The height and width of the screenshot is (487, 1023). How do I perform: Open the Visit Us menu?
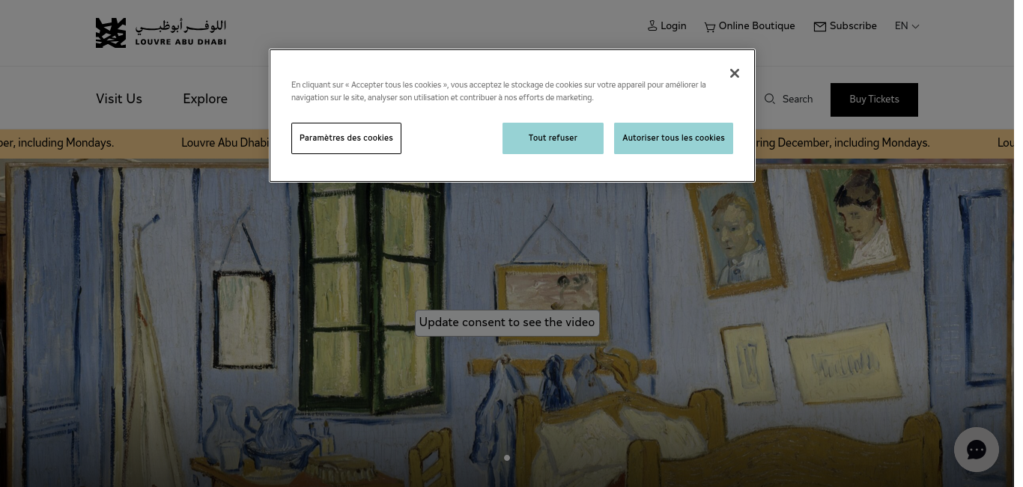coord(119,99)
